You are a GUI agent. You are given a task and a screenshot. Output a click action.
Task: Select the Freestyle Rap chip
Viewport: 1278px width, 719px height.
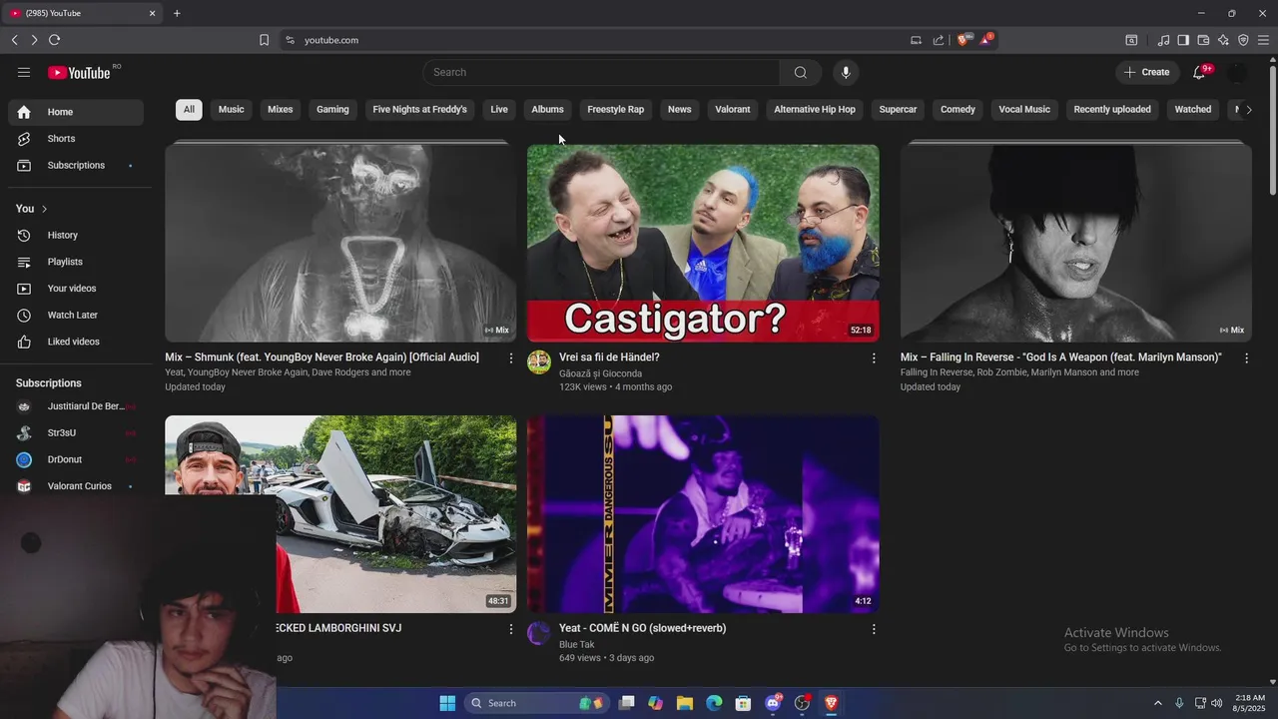pos(616,110)
